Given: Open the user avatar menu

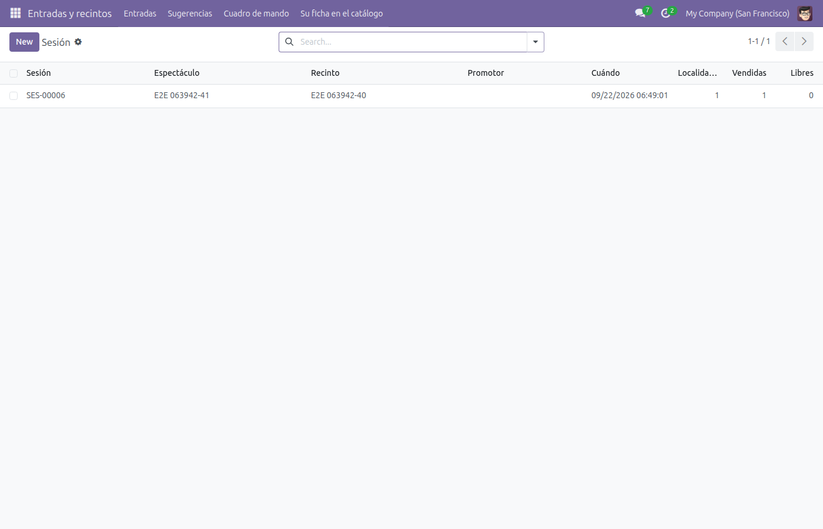Looking at the screenshot, I should click(805, 13).
